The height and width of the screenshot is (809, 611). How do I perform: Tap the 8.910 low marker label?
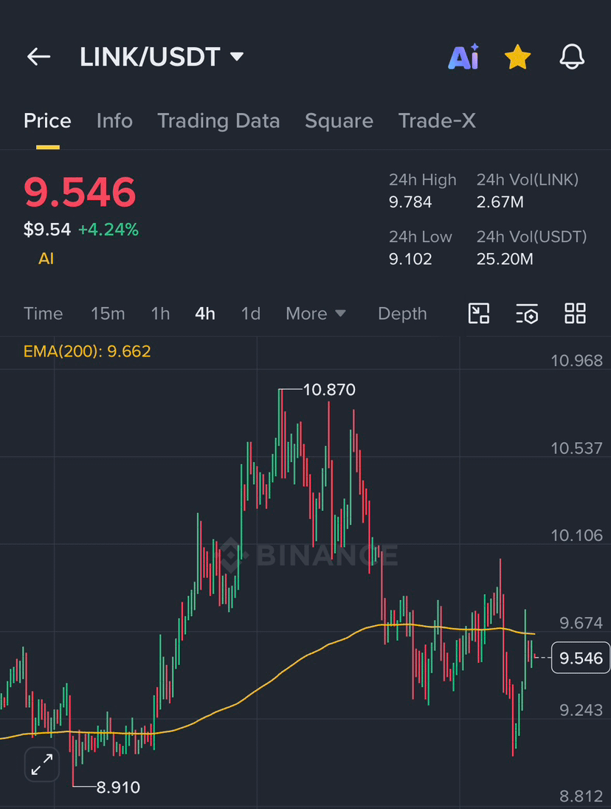tap(118, 788)
